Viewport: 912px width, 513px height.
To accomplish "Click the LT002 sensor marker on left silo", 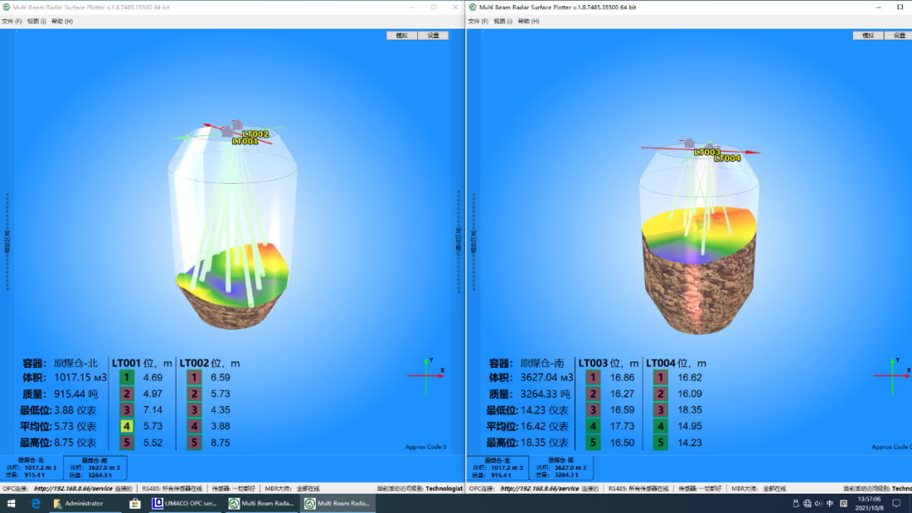I will tap(255, 134).
